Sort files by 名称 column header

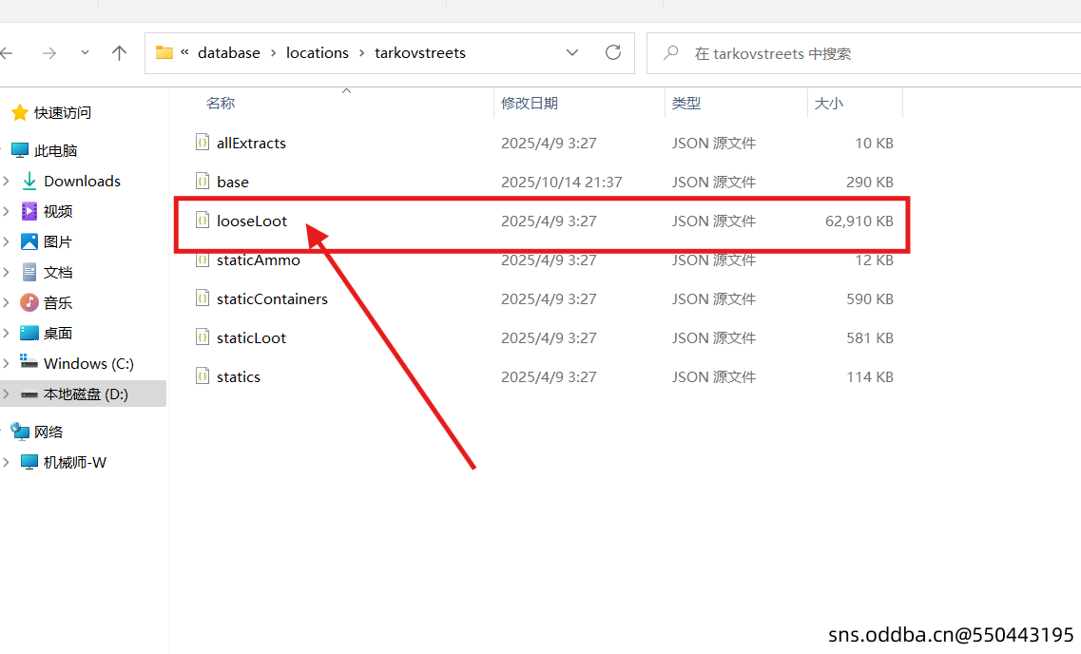pyautogui.click(x=221, y=103)
